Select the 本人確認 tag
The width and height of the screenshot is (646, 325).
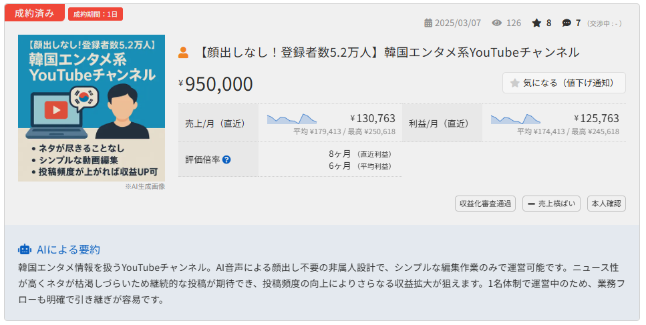(x=606, y=204)
